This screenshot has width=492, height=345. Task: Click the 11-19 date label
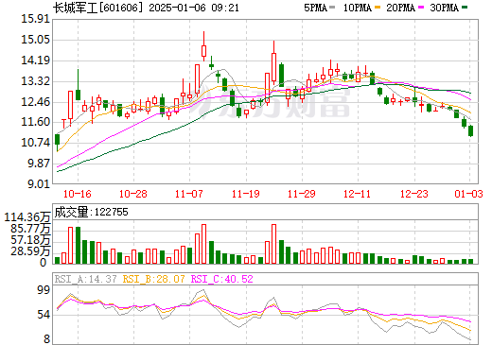click(x=246, y=194)
